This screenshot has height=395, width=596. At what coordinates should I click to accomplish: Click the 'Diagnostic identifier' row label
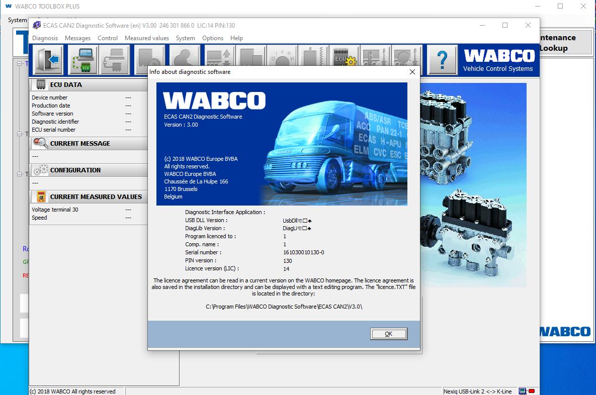55,122
